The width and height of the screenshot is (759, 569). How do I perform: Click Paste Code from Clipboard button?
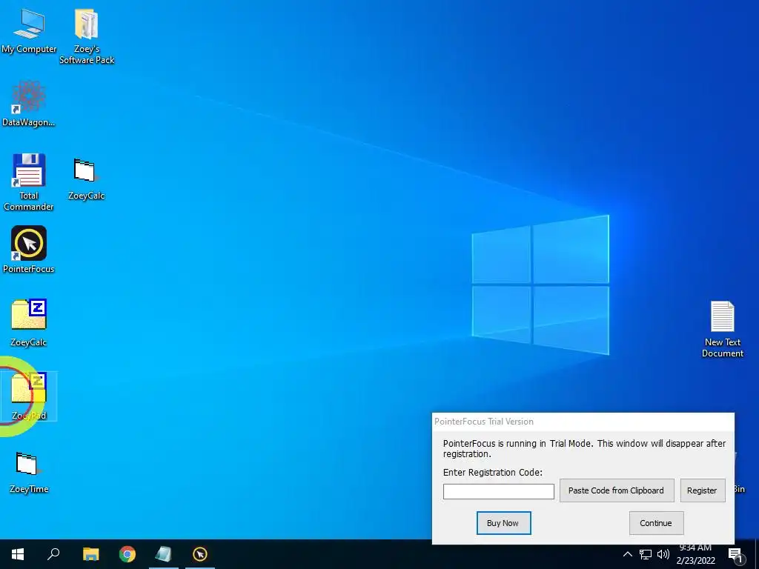[616, 490]
